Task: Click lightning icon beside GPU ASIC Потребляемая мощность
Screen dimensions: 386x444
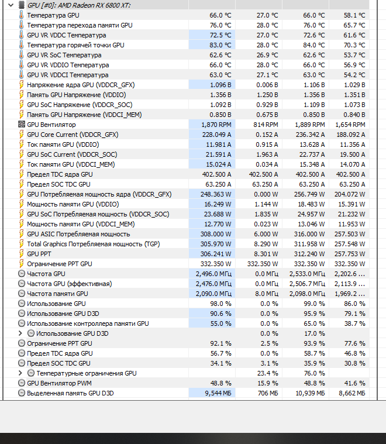Action: [x=21, y=234]
